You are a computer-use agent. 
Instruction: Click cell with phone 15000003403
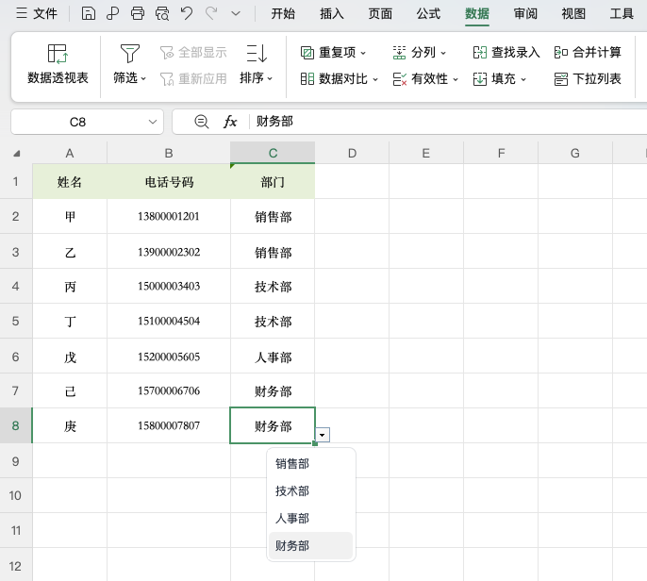pos(169,286)
